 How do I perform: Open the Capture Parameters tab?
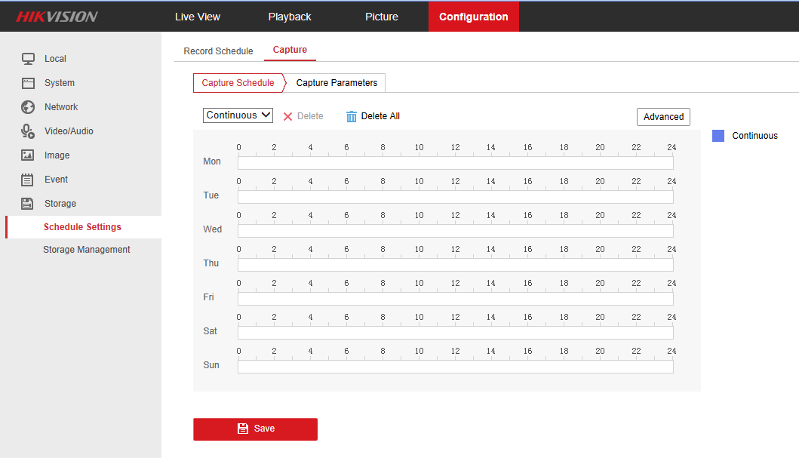337,83
